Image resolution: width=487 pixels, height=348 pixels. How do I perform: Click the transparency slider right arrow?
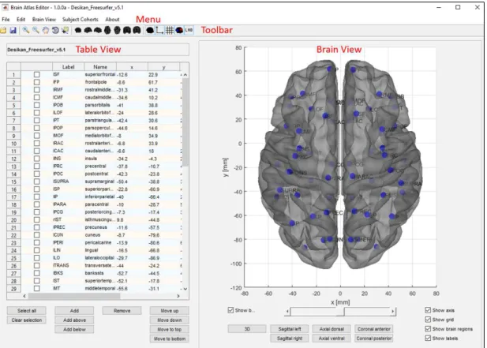tap(393, 312)
